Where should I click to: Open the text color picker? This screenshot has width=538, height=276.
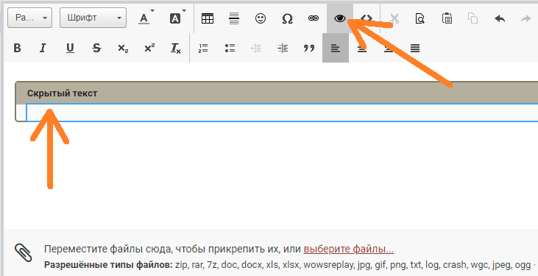(x=146, y=18)
